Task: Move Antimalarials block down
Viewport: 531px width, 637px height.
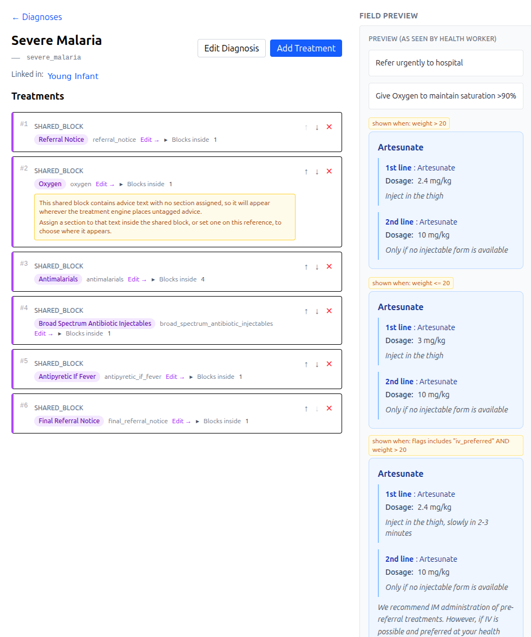Action: click(x=317, y=266)
